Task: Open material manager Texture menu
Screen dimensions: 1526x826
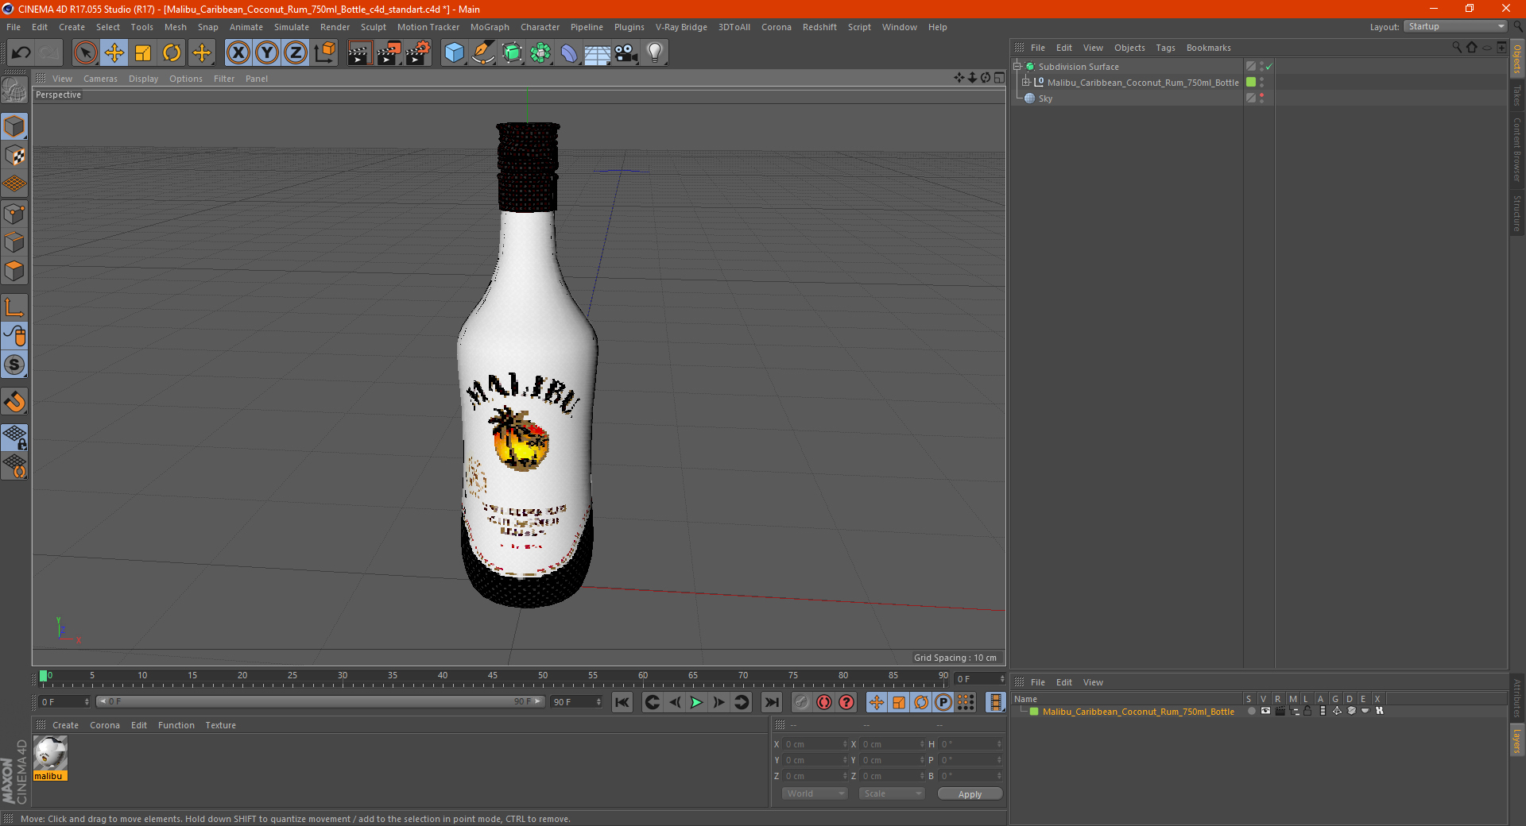Action: tap(220, 725)
